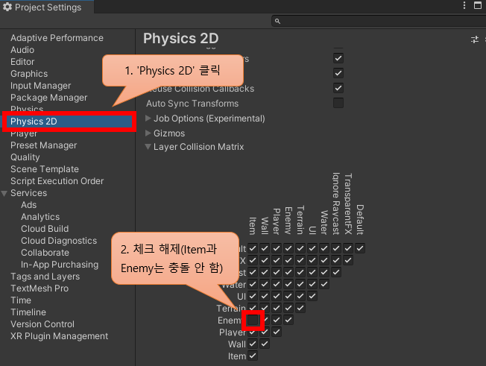Click the search magnifier icon
Viewport: 486px width, 366px height.
pyautogui.click(x=277, y=21)
